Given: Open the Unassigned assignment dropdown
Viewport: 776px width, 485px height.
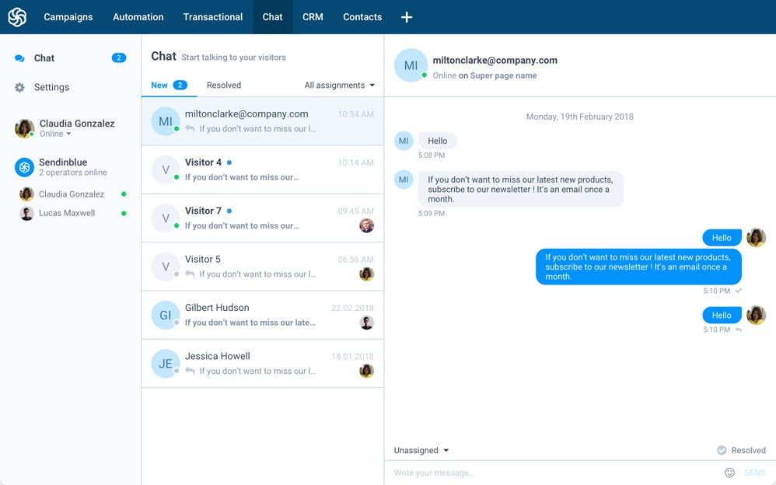Looking at the screenshot, I should [421, 450].
